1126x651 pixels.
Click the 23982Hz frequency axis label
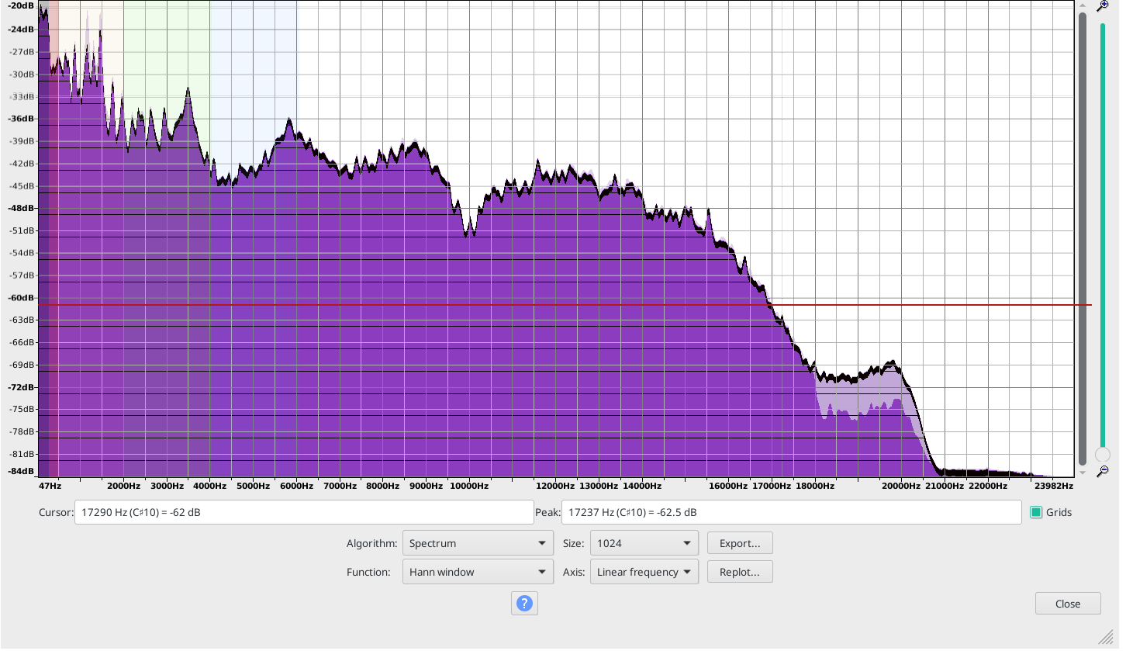[1054, 486]
